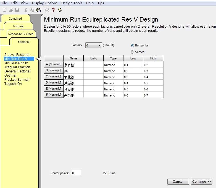216x188 pixels.
Task: Open the Display Options menu
Action: point(45,3)
